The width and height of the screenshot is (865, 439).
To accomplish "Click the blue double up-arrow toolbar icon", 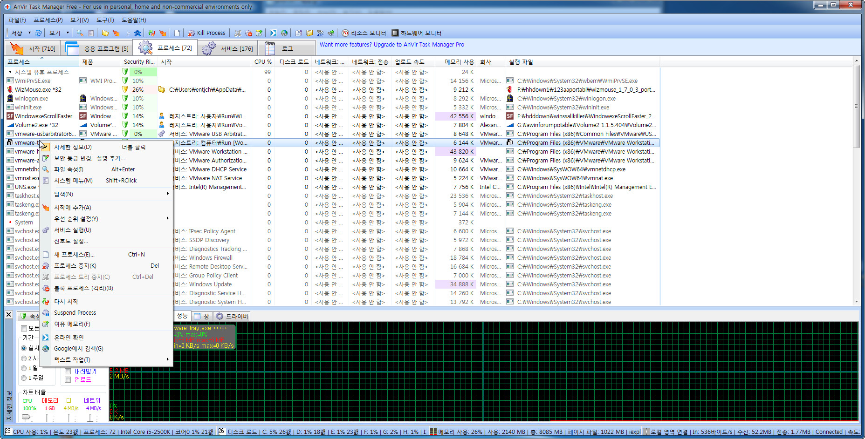I will (x=137, y=33).
